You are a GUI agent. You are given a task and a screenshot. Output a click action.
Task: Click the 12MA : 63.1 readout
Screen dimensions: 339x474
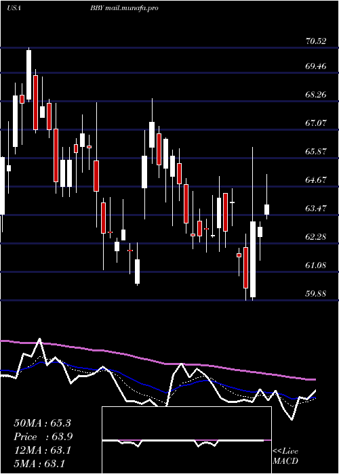42,450
